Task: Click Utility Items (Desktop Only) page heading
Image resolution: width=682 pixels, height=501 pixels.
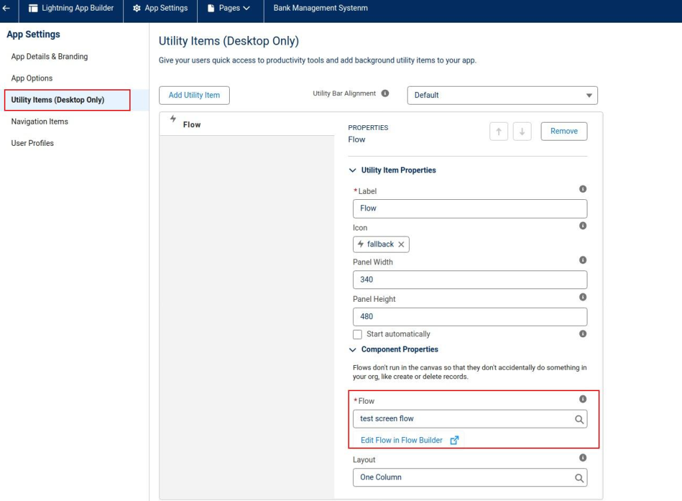Action: [x=229, y=41]
